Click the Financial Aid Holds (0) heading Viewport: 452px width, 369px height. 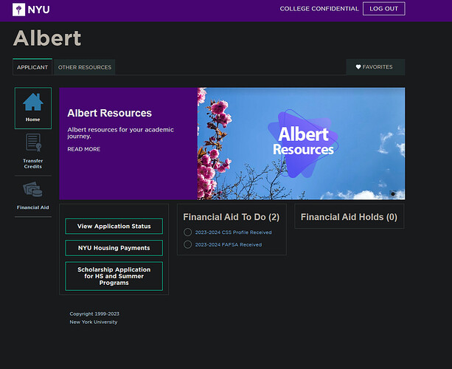349,217
